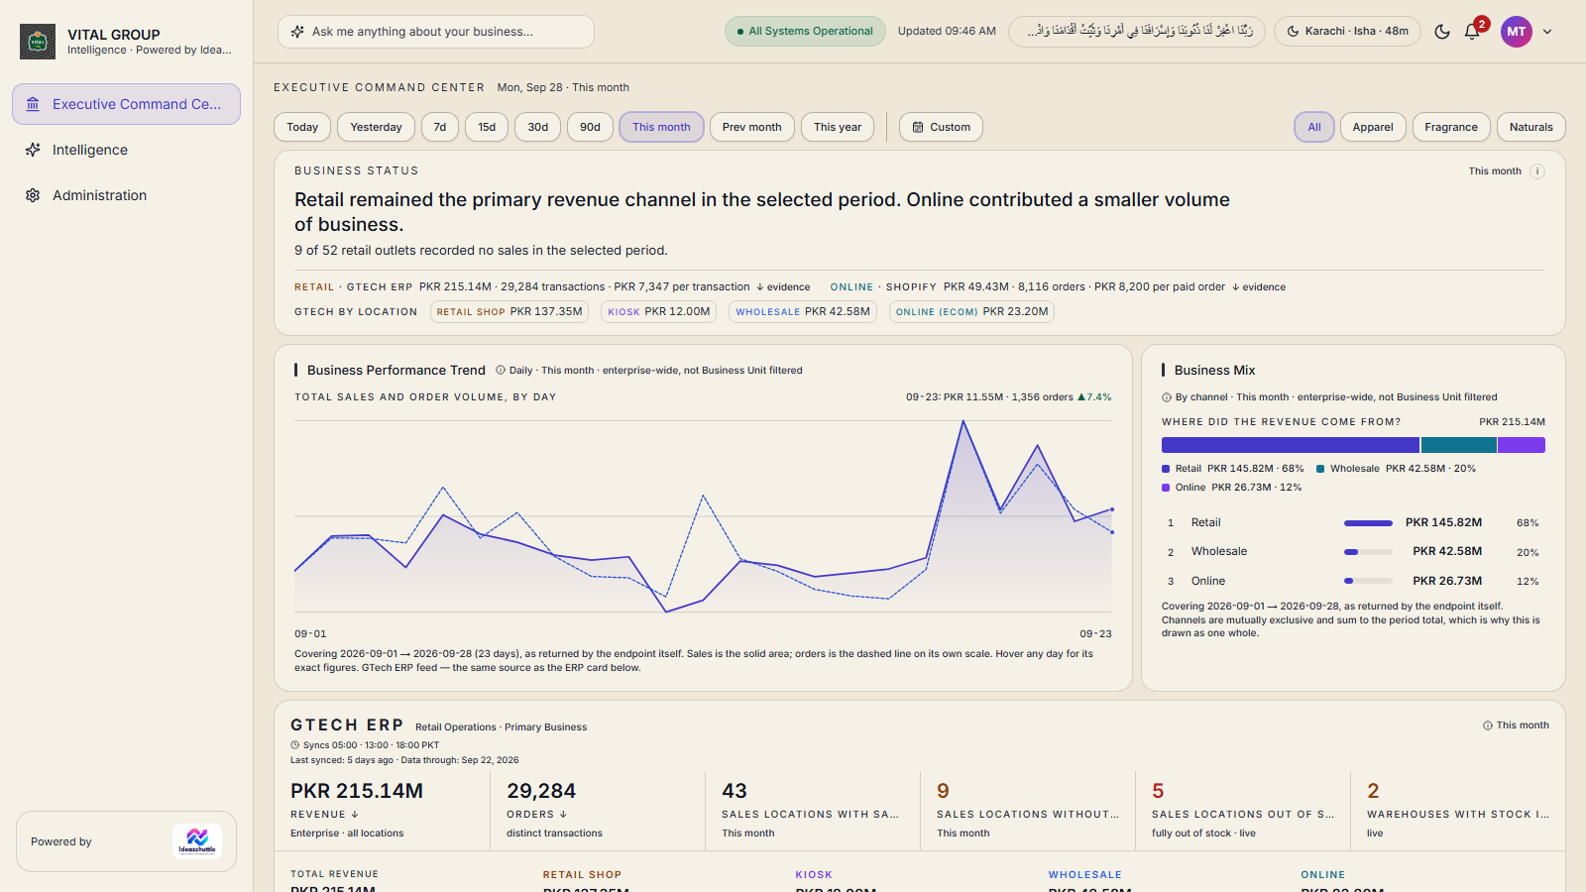Click the Retail Shop PKR 137.35M chip
1586x892 pixels.
click(510, 311)
